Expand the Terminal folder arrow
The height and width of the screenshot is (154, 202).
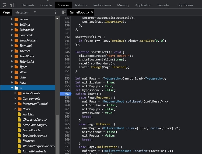coord(12,45)
